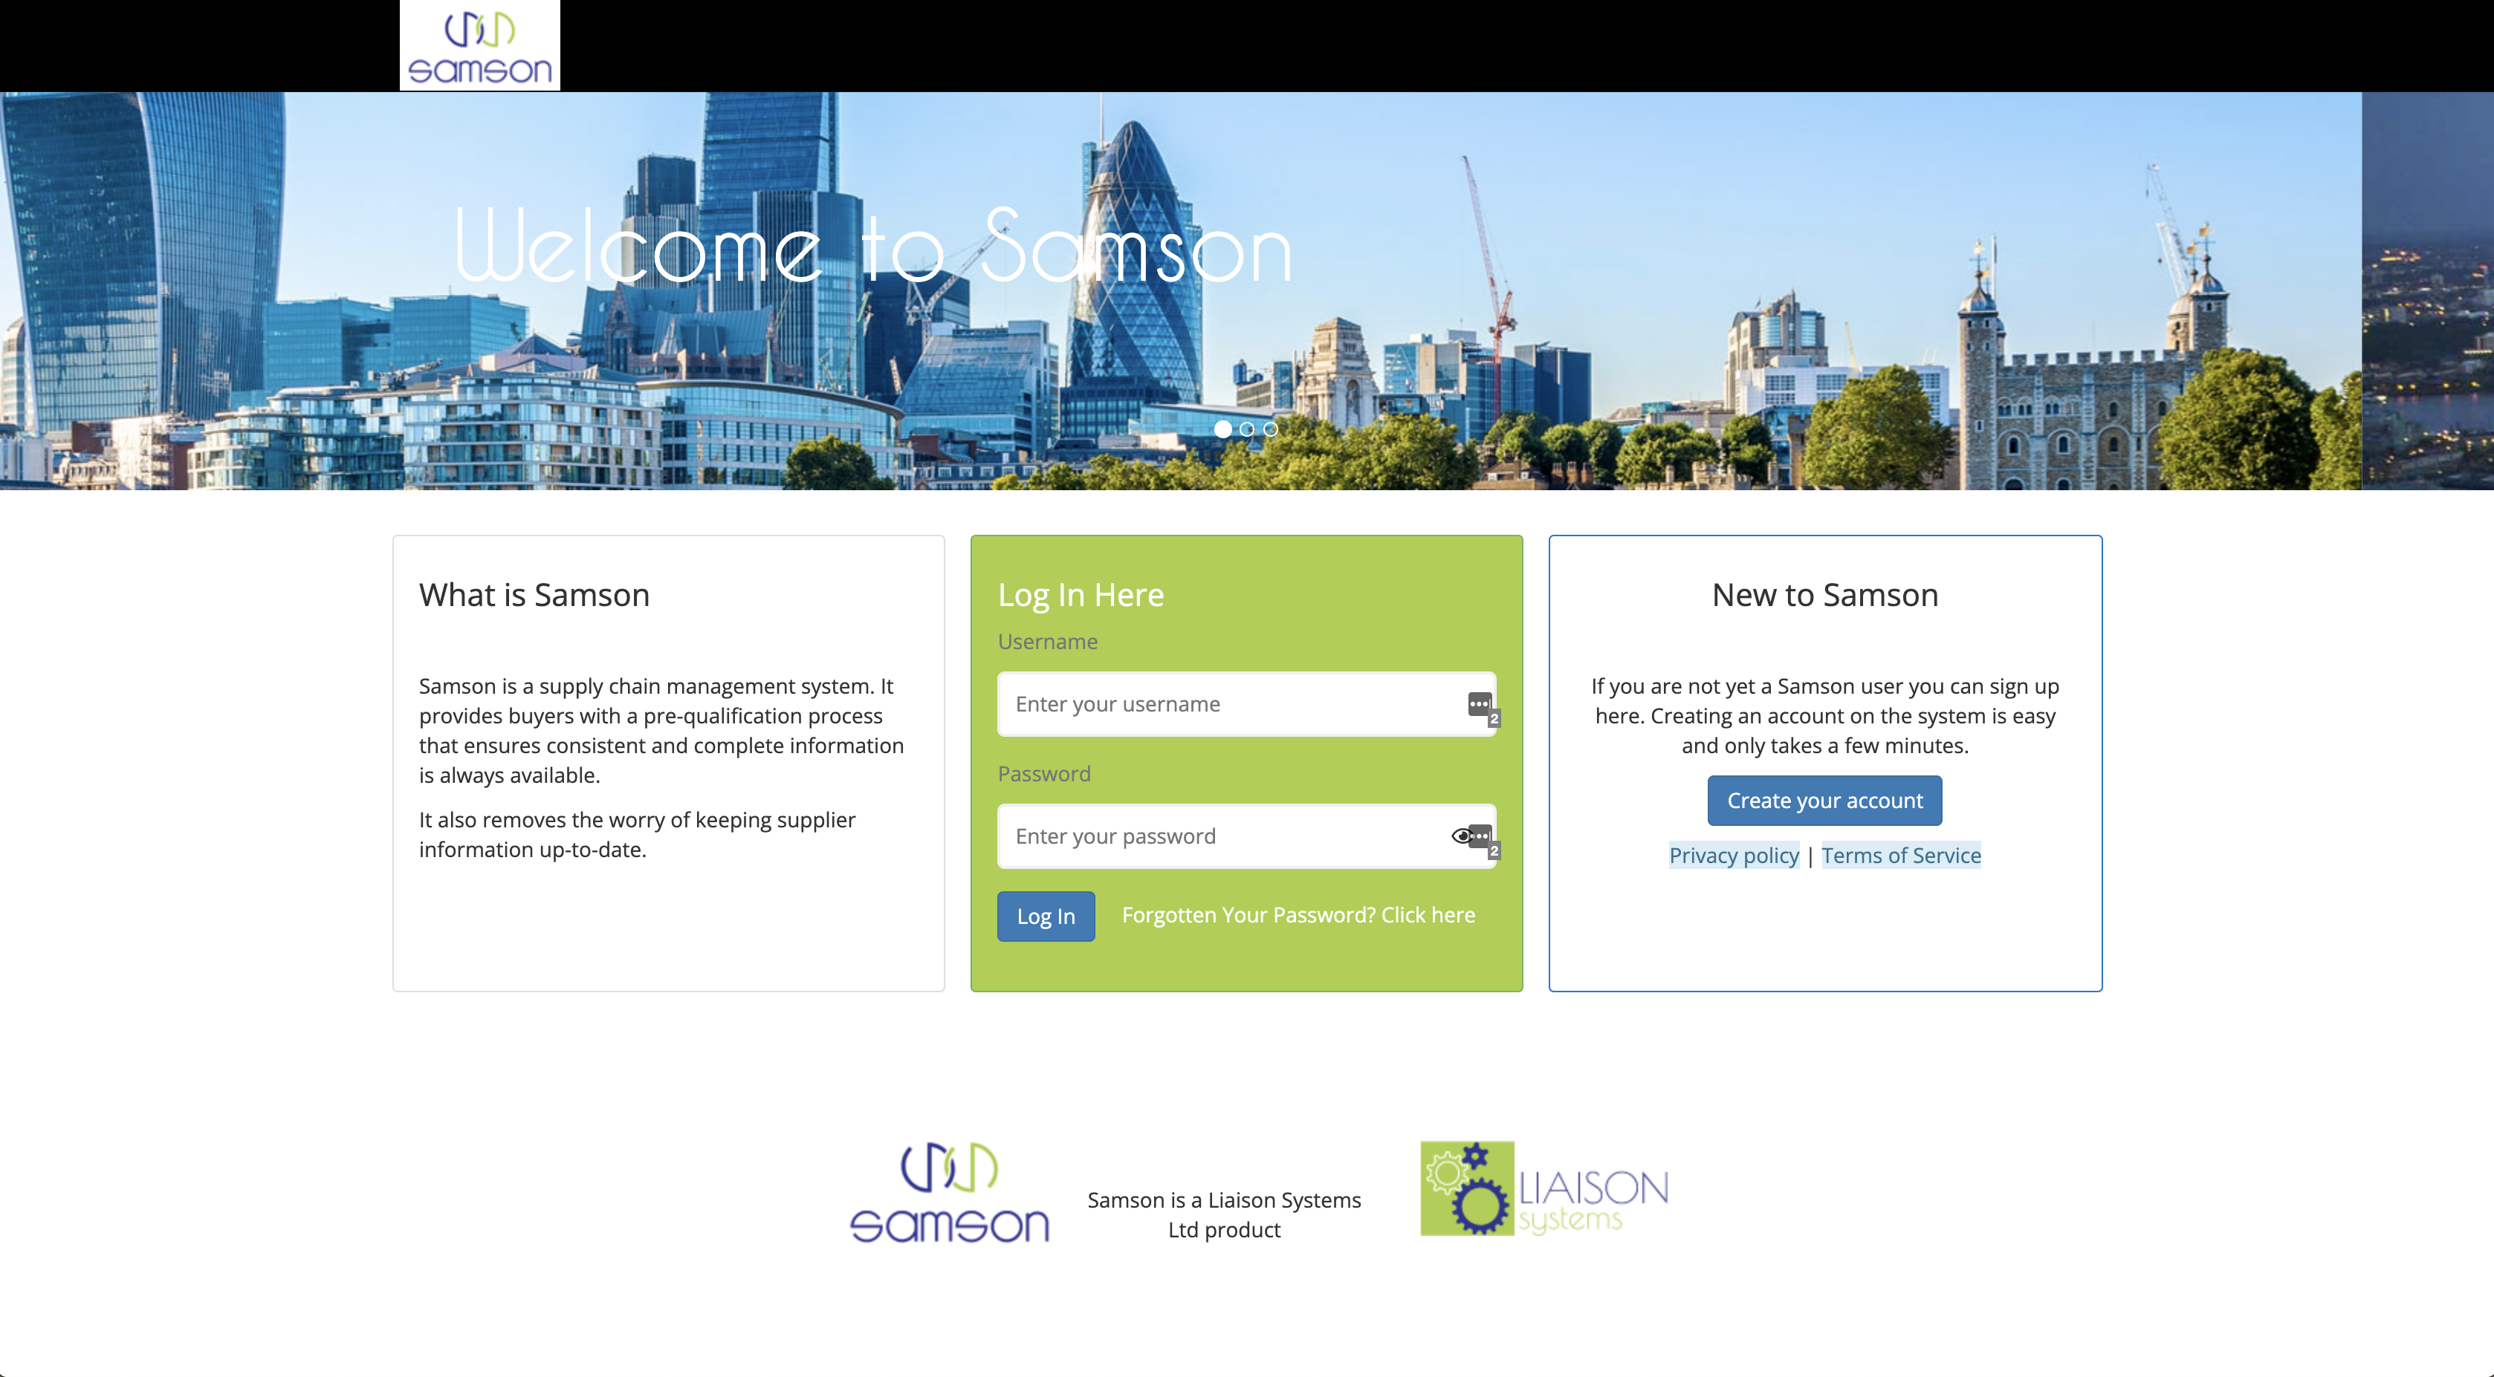Click the Samson logo in the header
2494x1377 pixels.
[479, 46]
